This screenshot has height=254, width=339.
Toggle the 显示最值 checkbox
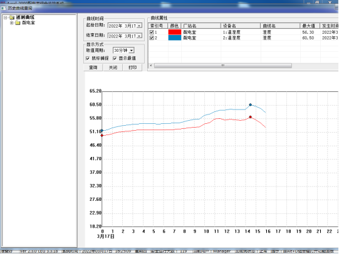115,58
